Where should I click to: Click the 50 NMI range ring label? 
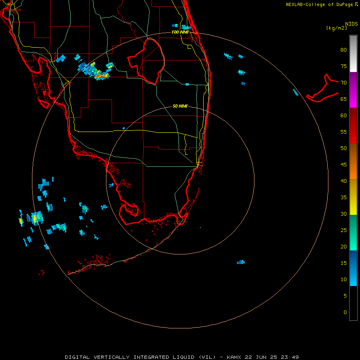click(x=180, y=106)
